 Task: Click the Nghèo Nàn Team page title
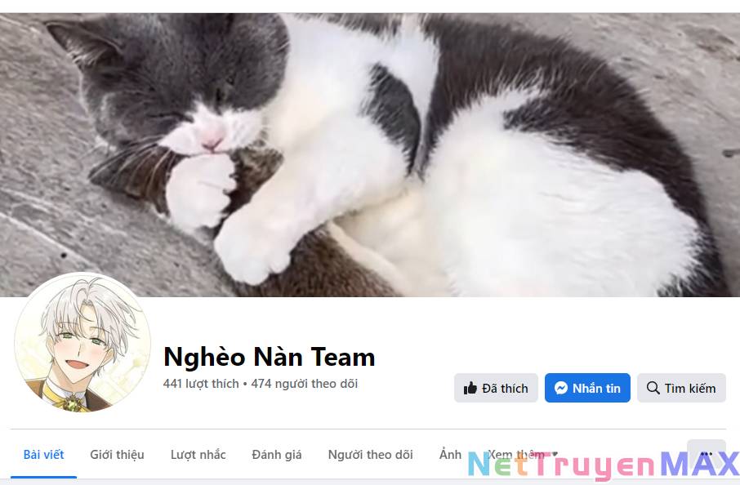tap(269, 357)
